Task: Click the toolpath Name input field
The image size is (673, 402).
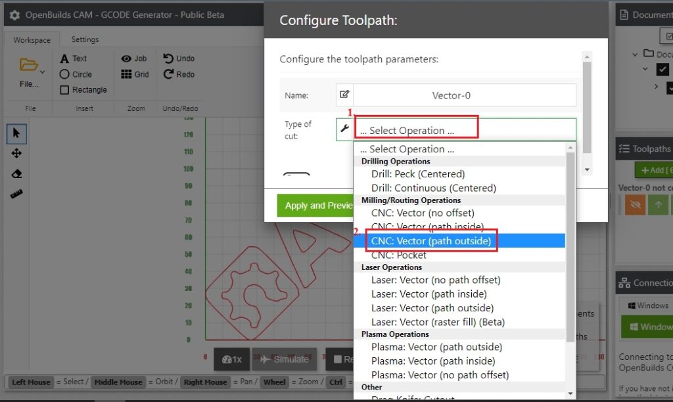Action: [x=464, y=95]
